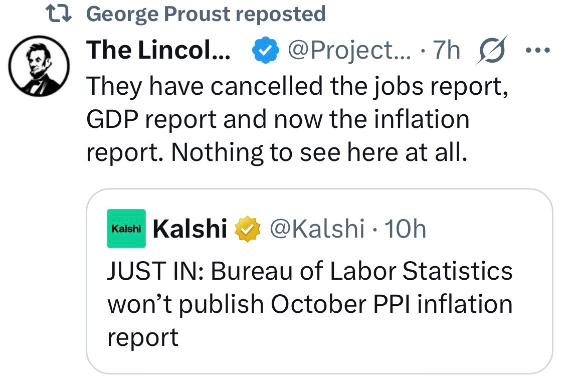573x387 pixels.
Task: Click the truncated 'The Lincol...' display name
Action: coord(158,50)
